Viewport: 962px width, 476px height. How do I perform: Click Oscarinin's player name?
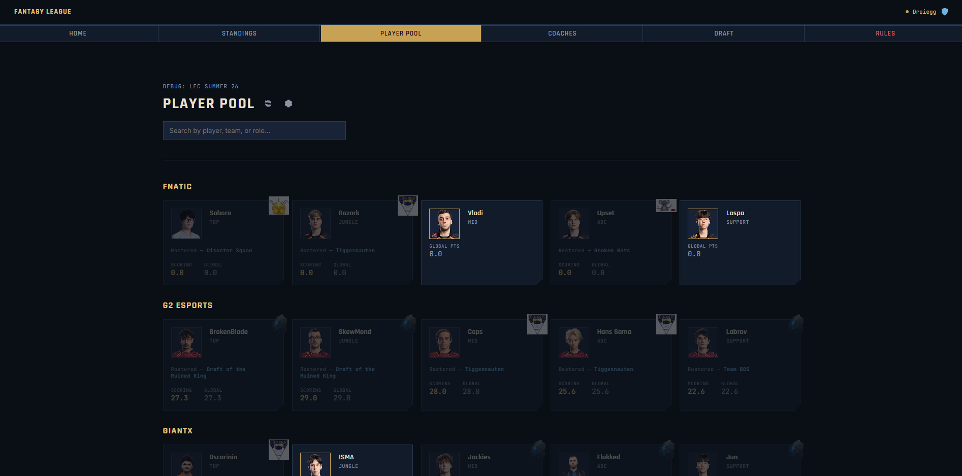tap(223, 457)
